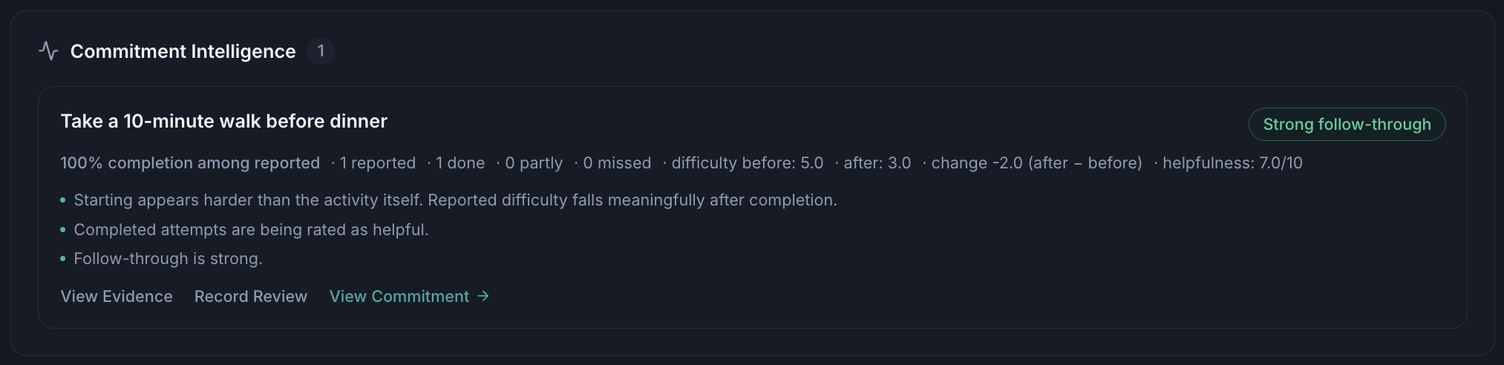The height and width of the screenshot is (365, 1504).
Task: Click the 1 reported stat
Action: 377,162
